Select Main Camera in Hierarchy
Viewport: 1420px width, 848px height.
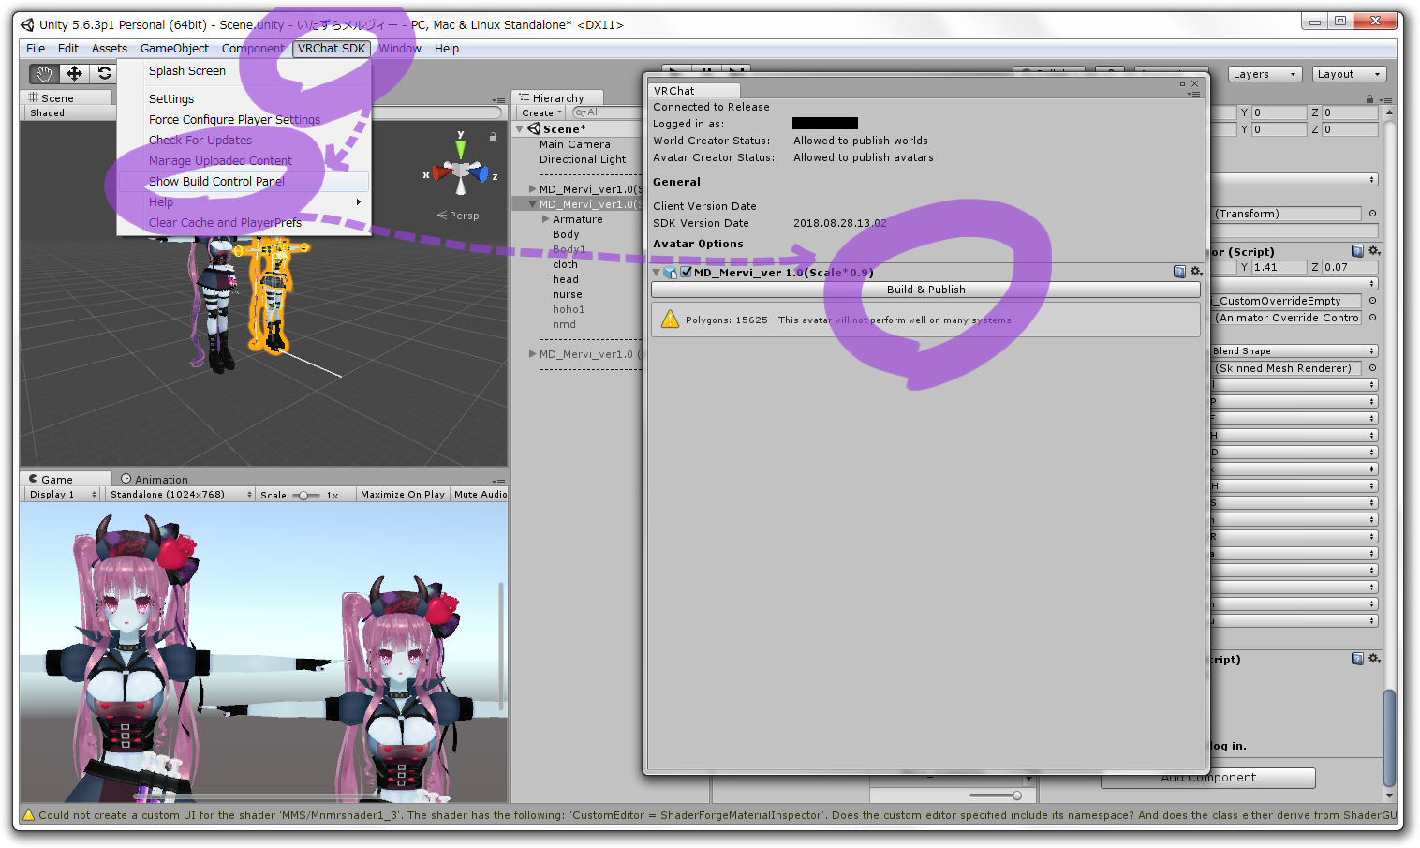point(574,144)
